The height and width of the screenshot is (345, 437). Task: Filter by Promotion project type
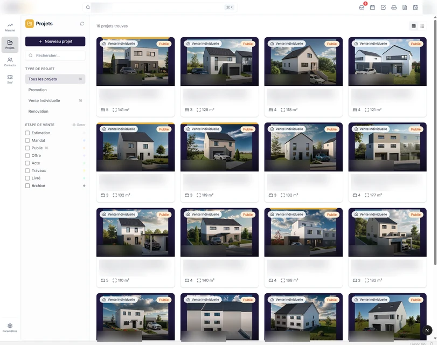55,90
